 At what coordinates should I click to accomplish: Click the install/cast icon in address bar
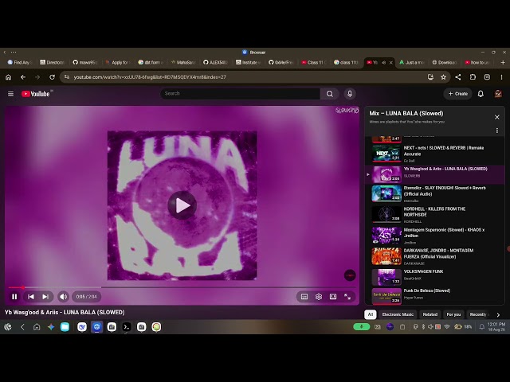point(430,77)
